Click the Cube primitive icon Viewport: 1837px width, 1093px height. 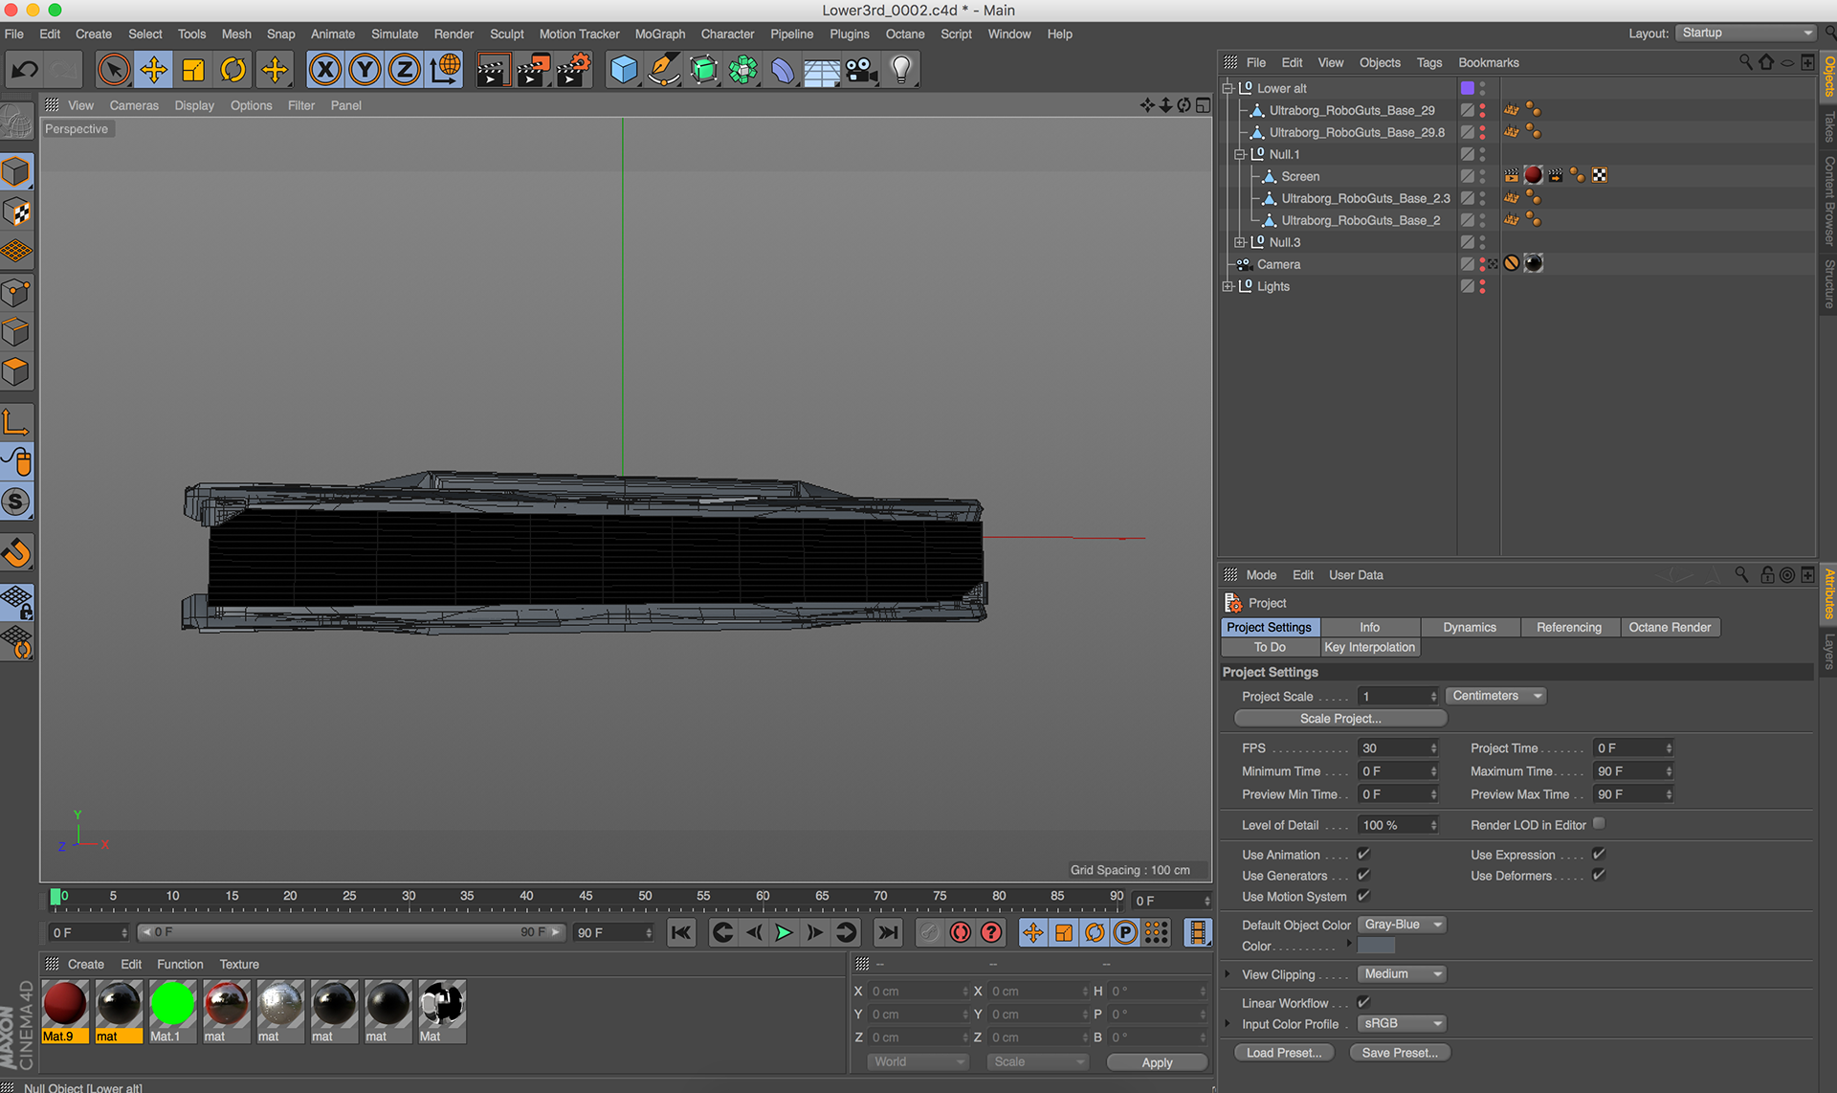click(x=624, y=70)
